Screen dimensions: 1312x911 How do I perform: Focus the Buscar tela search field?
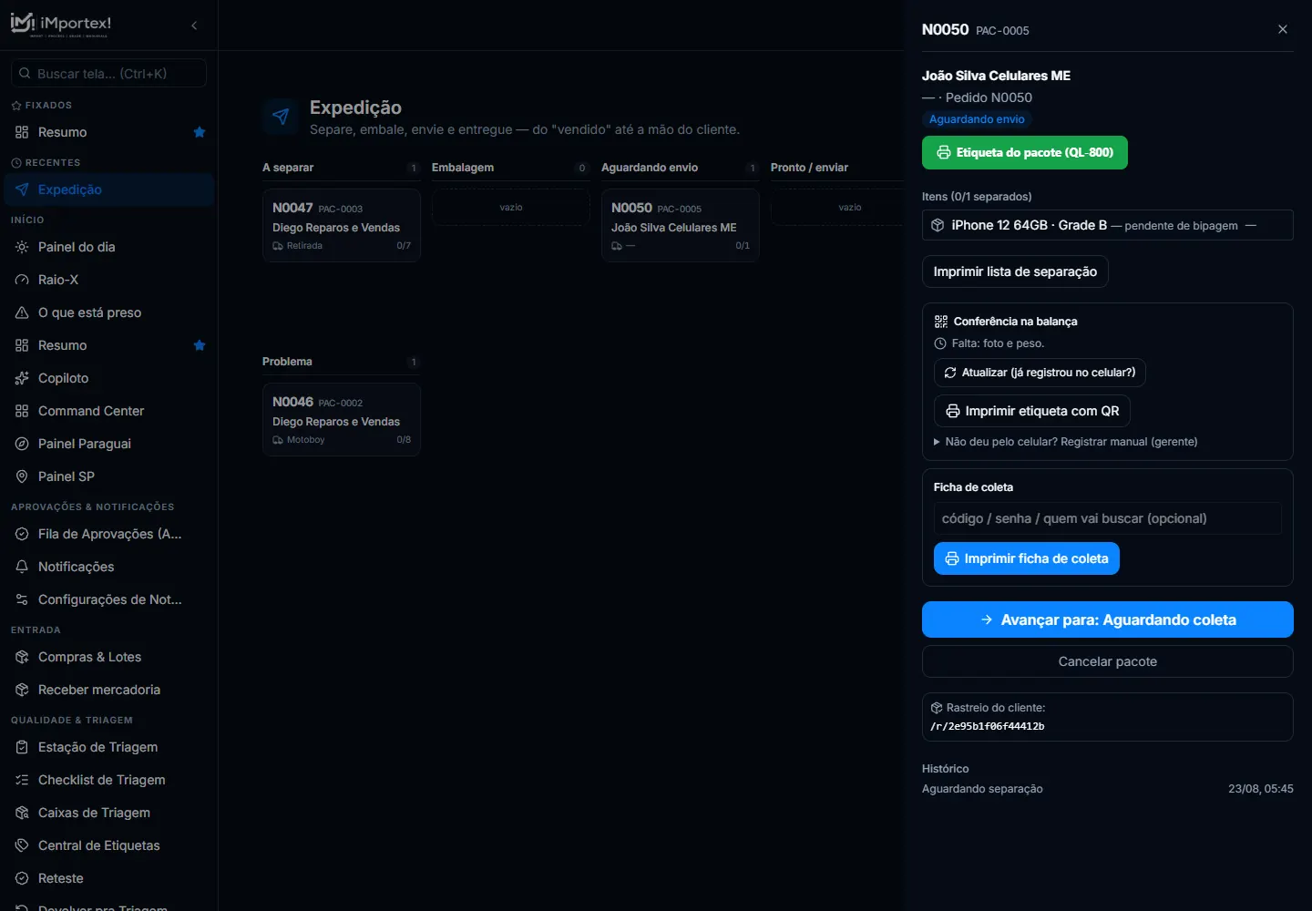[109, 74]
